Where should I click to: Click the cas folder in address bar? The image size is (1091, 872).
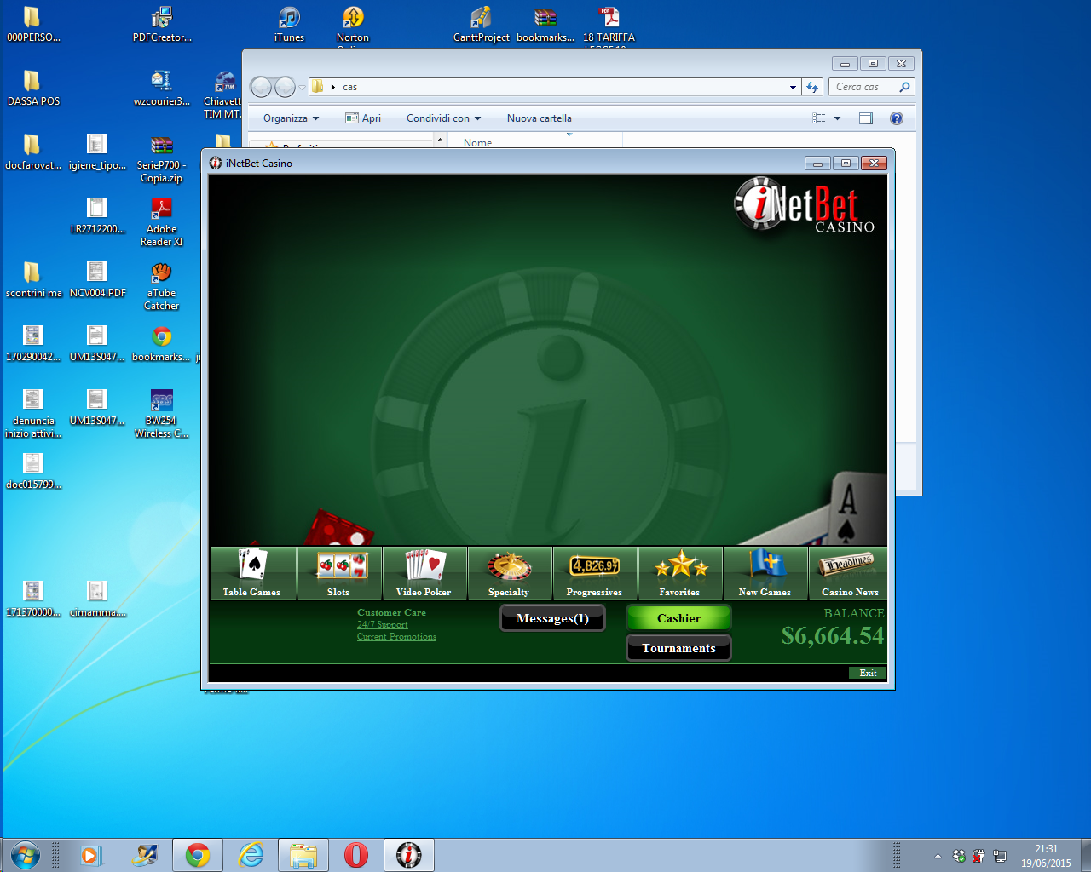pyautogui.click(x=349, y=87)
